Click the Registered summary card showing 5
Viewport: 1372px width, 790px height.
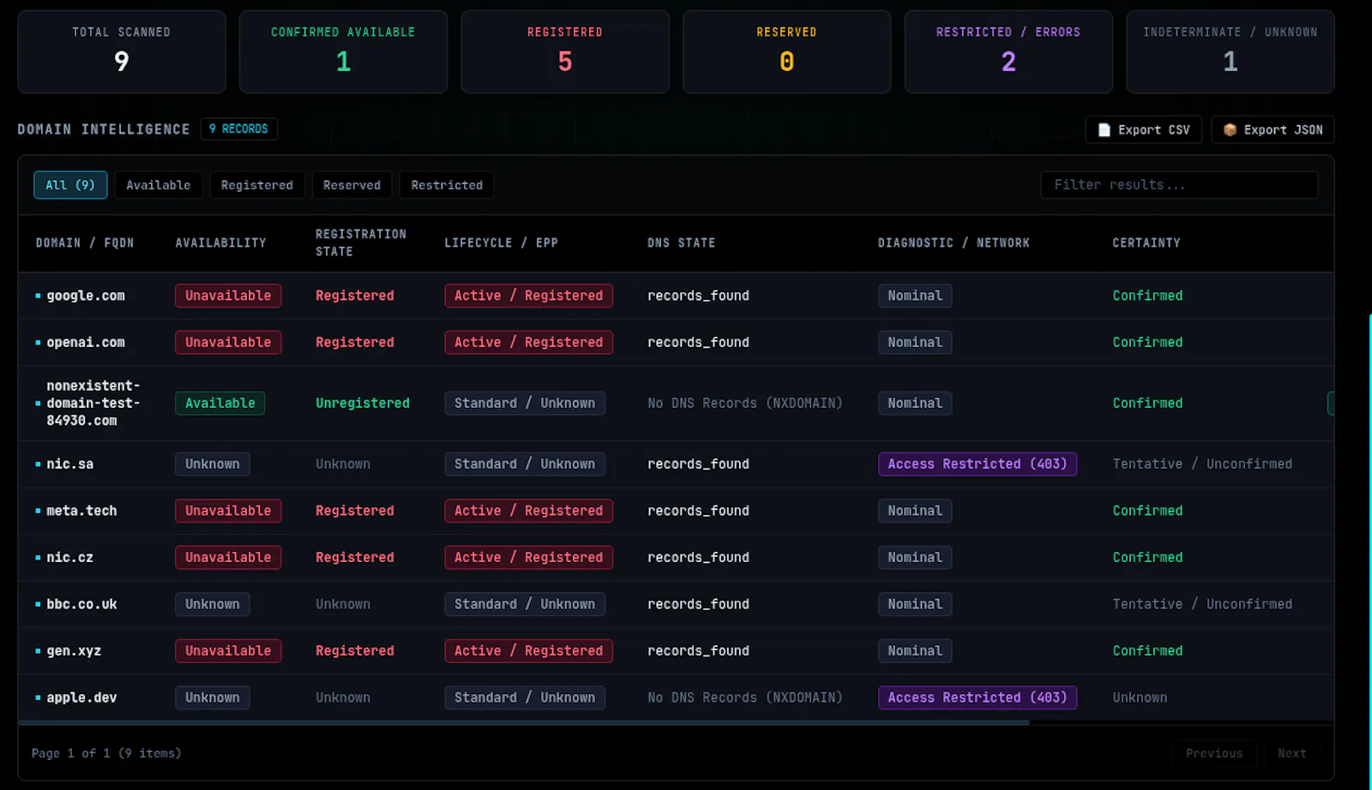(x=565, y=51)
